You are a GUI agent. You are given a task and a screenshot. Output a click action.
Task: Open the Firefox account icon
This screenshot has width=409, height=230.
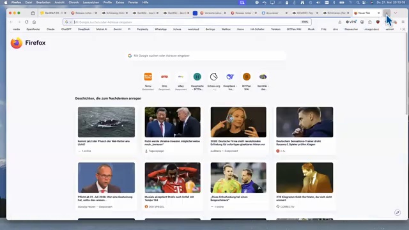[x=362, y=22]
